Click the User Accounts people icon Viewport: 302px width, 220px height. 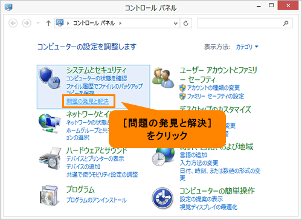coord(163,78)
